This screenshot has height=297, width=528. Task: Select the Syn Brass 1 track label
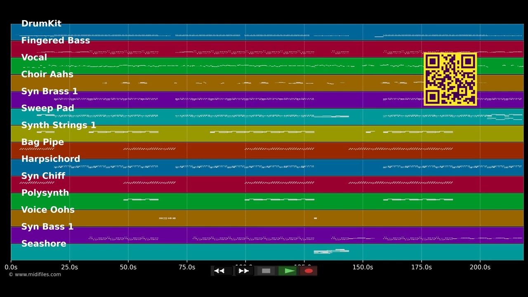(49, 91)
